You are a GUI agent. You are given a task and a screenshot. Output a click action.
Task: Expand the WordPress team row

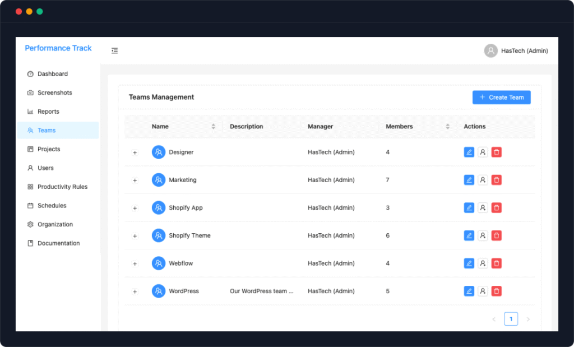(x=135, y=292)
